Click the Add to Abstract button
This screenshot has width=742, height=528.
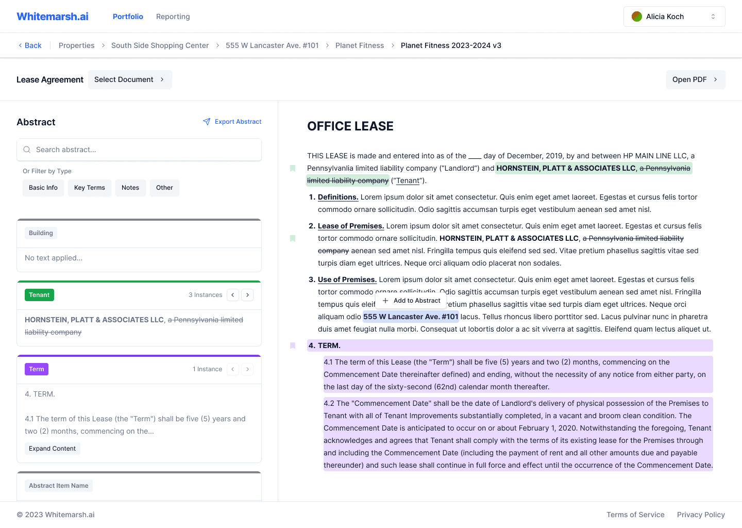411,301
